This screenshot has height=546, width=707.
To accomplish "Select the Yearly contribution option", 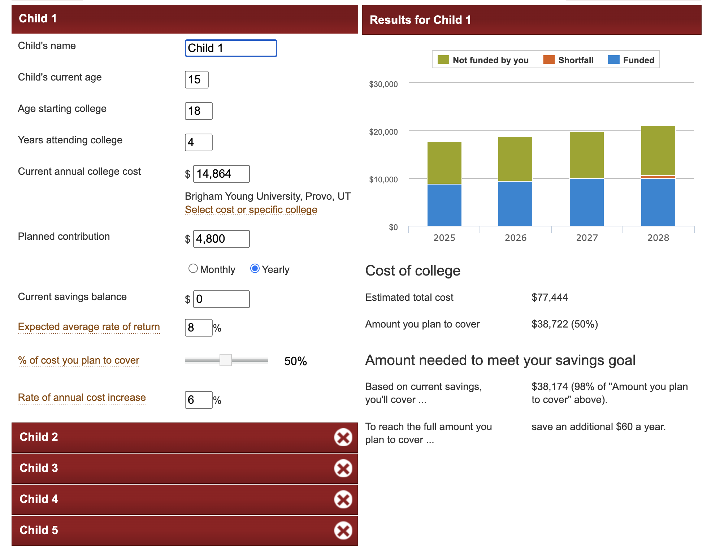I will (255, 269).
